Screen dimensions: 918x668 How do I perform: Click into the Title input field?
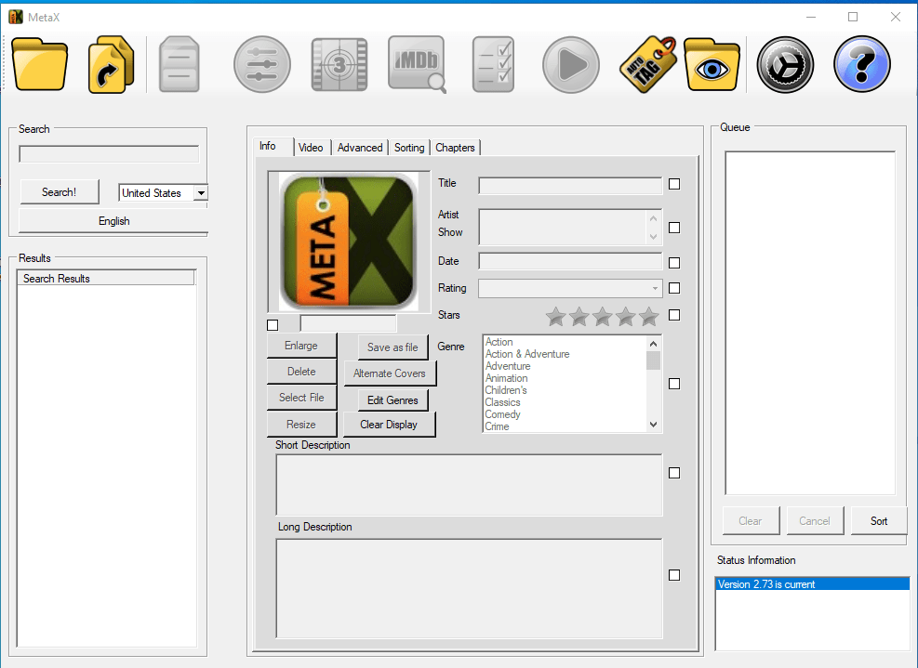point(570,186)
